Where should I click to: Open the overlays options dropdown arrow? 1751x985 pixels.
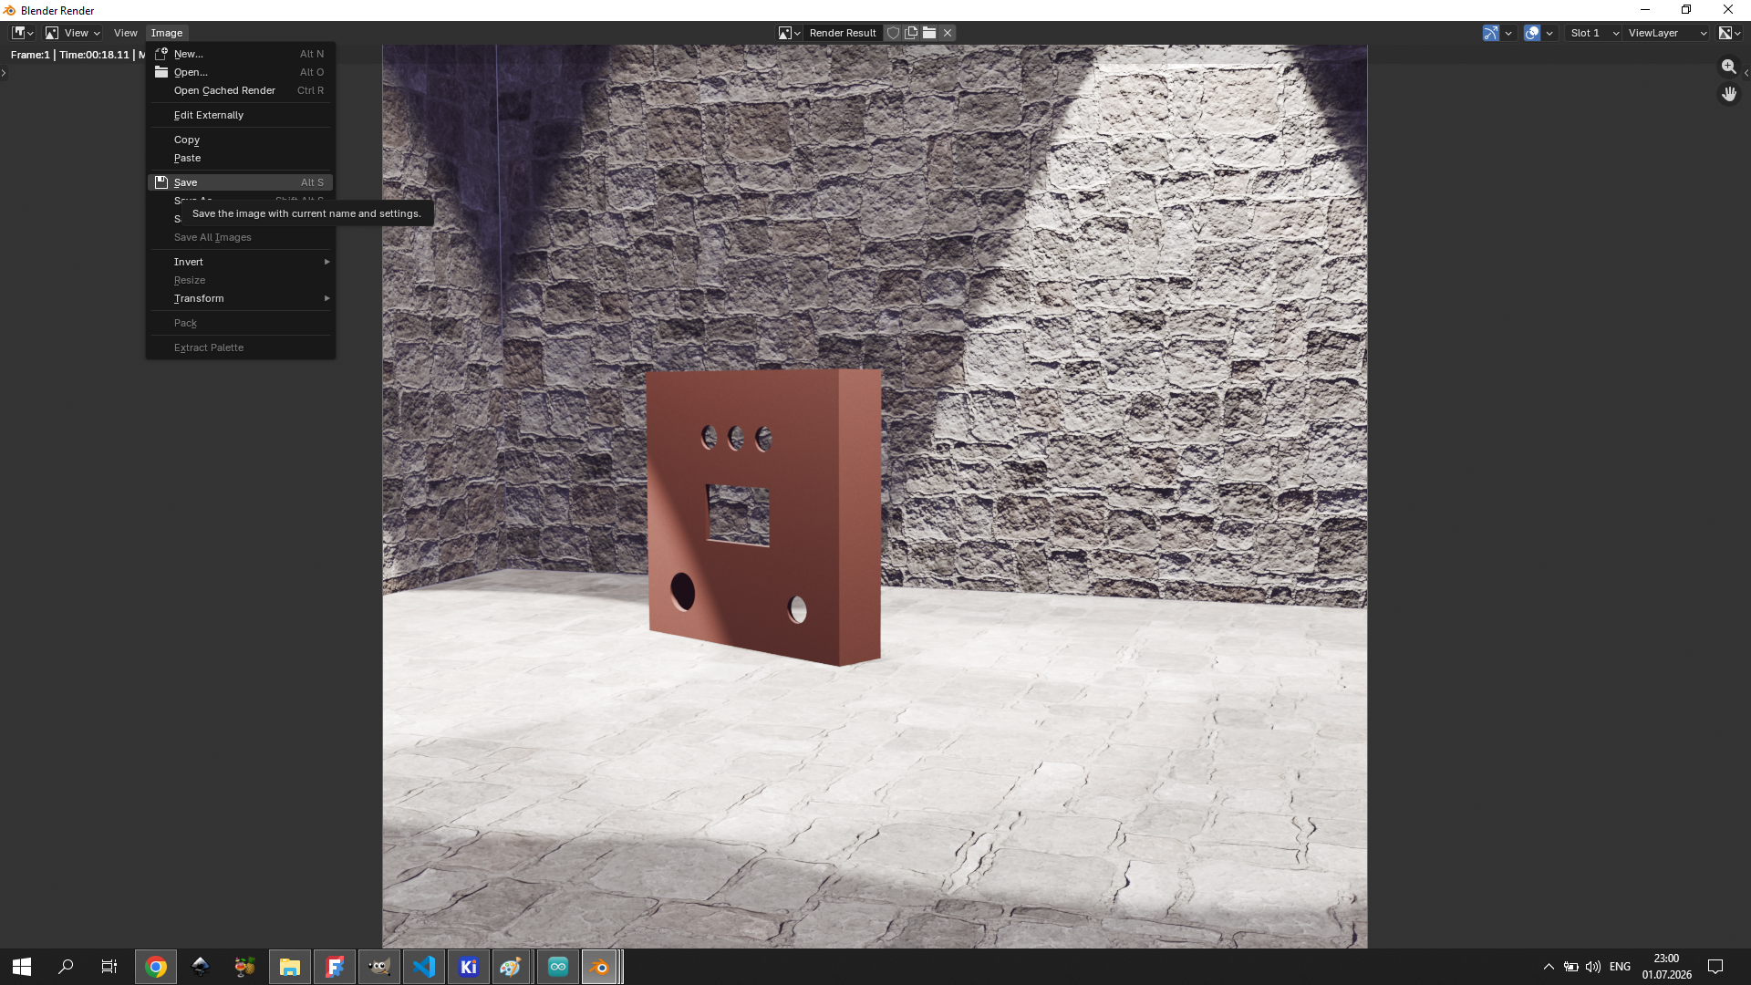click(x=1549, y=33)
